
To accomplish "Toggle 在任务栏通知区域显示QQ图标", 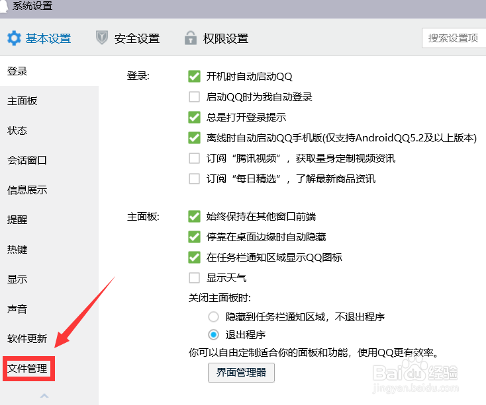I will [x=195, y=257].
